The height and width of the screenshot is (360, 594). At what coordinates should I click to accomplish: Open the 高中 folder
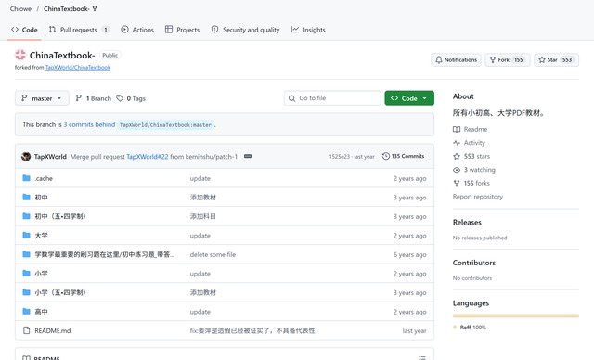point(41,312)
